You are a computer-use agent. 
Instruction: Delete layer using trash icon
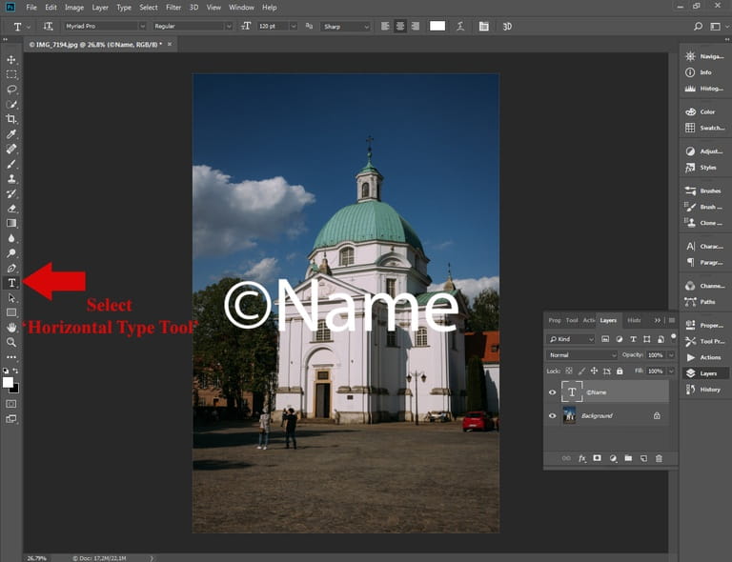659,458
